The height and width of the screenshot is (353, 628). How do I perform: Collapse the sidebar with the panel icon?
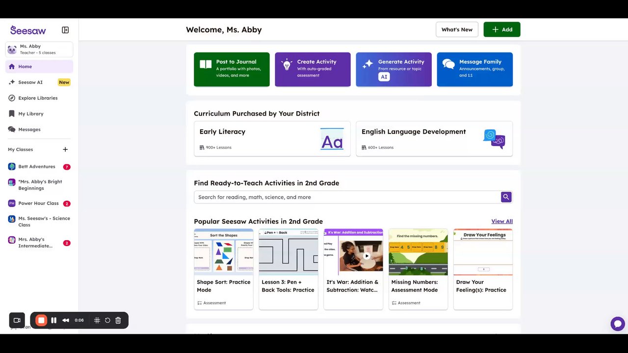tap(65, 30)
